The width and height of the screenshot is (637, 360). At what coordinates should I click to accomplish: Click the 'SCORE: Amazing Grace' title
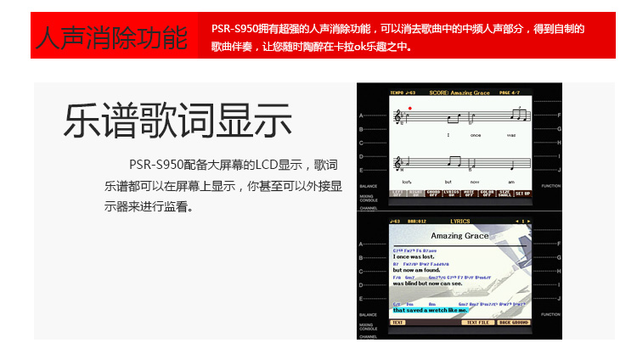[x=459, y=93]
